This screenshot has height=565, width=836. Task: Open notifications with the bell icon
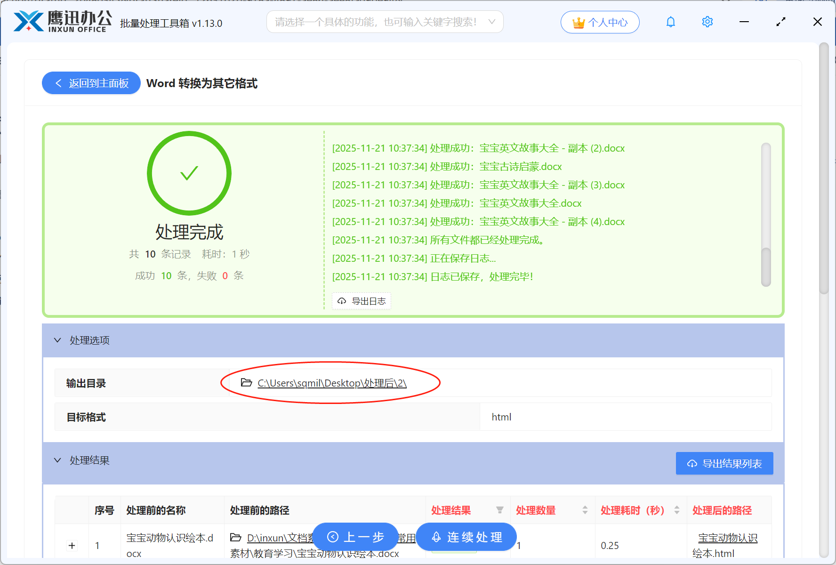tap(670, 22)
